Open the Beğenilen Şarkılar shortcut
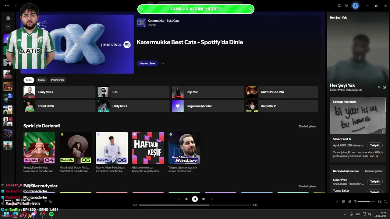The height and width of the screenshot is (219, 390). click(208, 106)
